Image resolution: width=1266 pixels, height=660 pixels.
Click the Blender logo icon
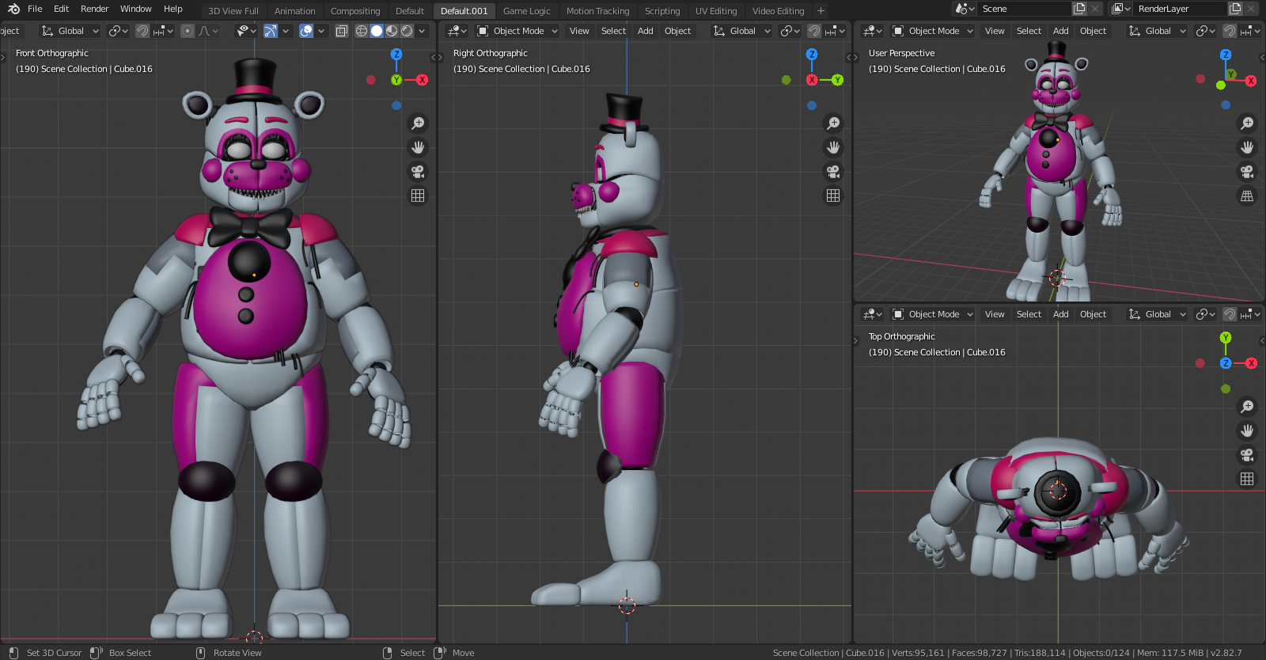13,9
